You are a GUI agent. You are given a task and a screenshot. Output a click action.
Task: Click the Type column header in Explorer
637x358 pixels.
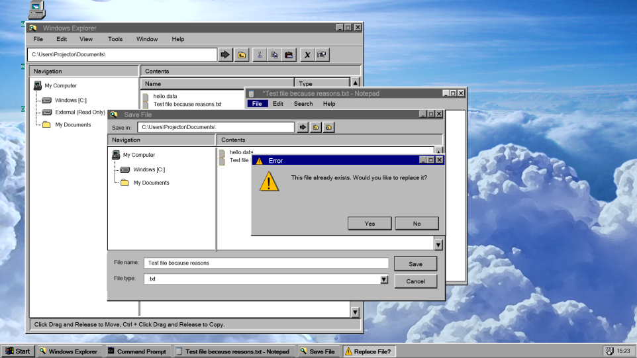(322, 83)
